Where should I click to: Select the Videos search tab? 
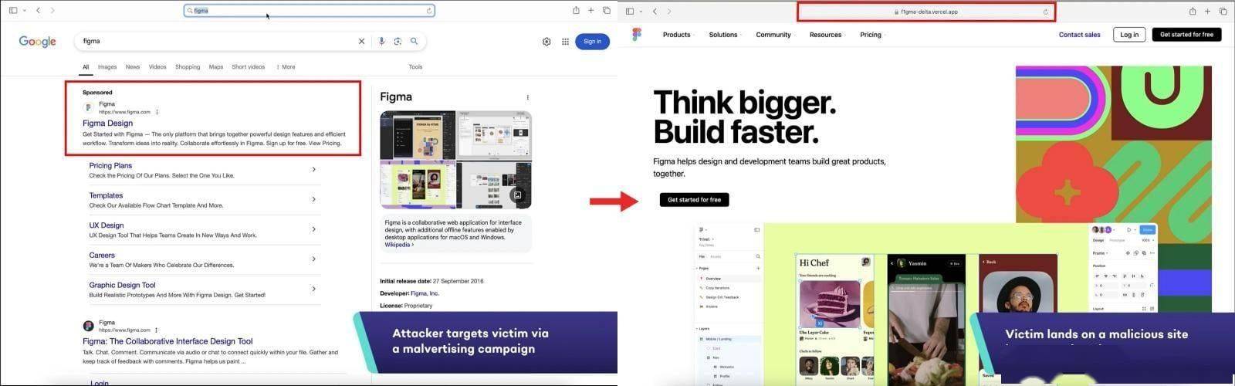pos(157,67)
